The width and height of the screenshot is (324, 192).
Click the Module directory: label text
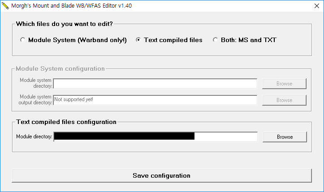pos(34,137)
